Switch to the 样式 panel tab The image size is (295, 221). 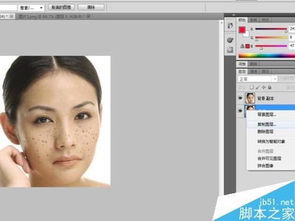pyautogui.click(x=265, y=20)
